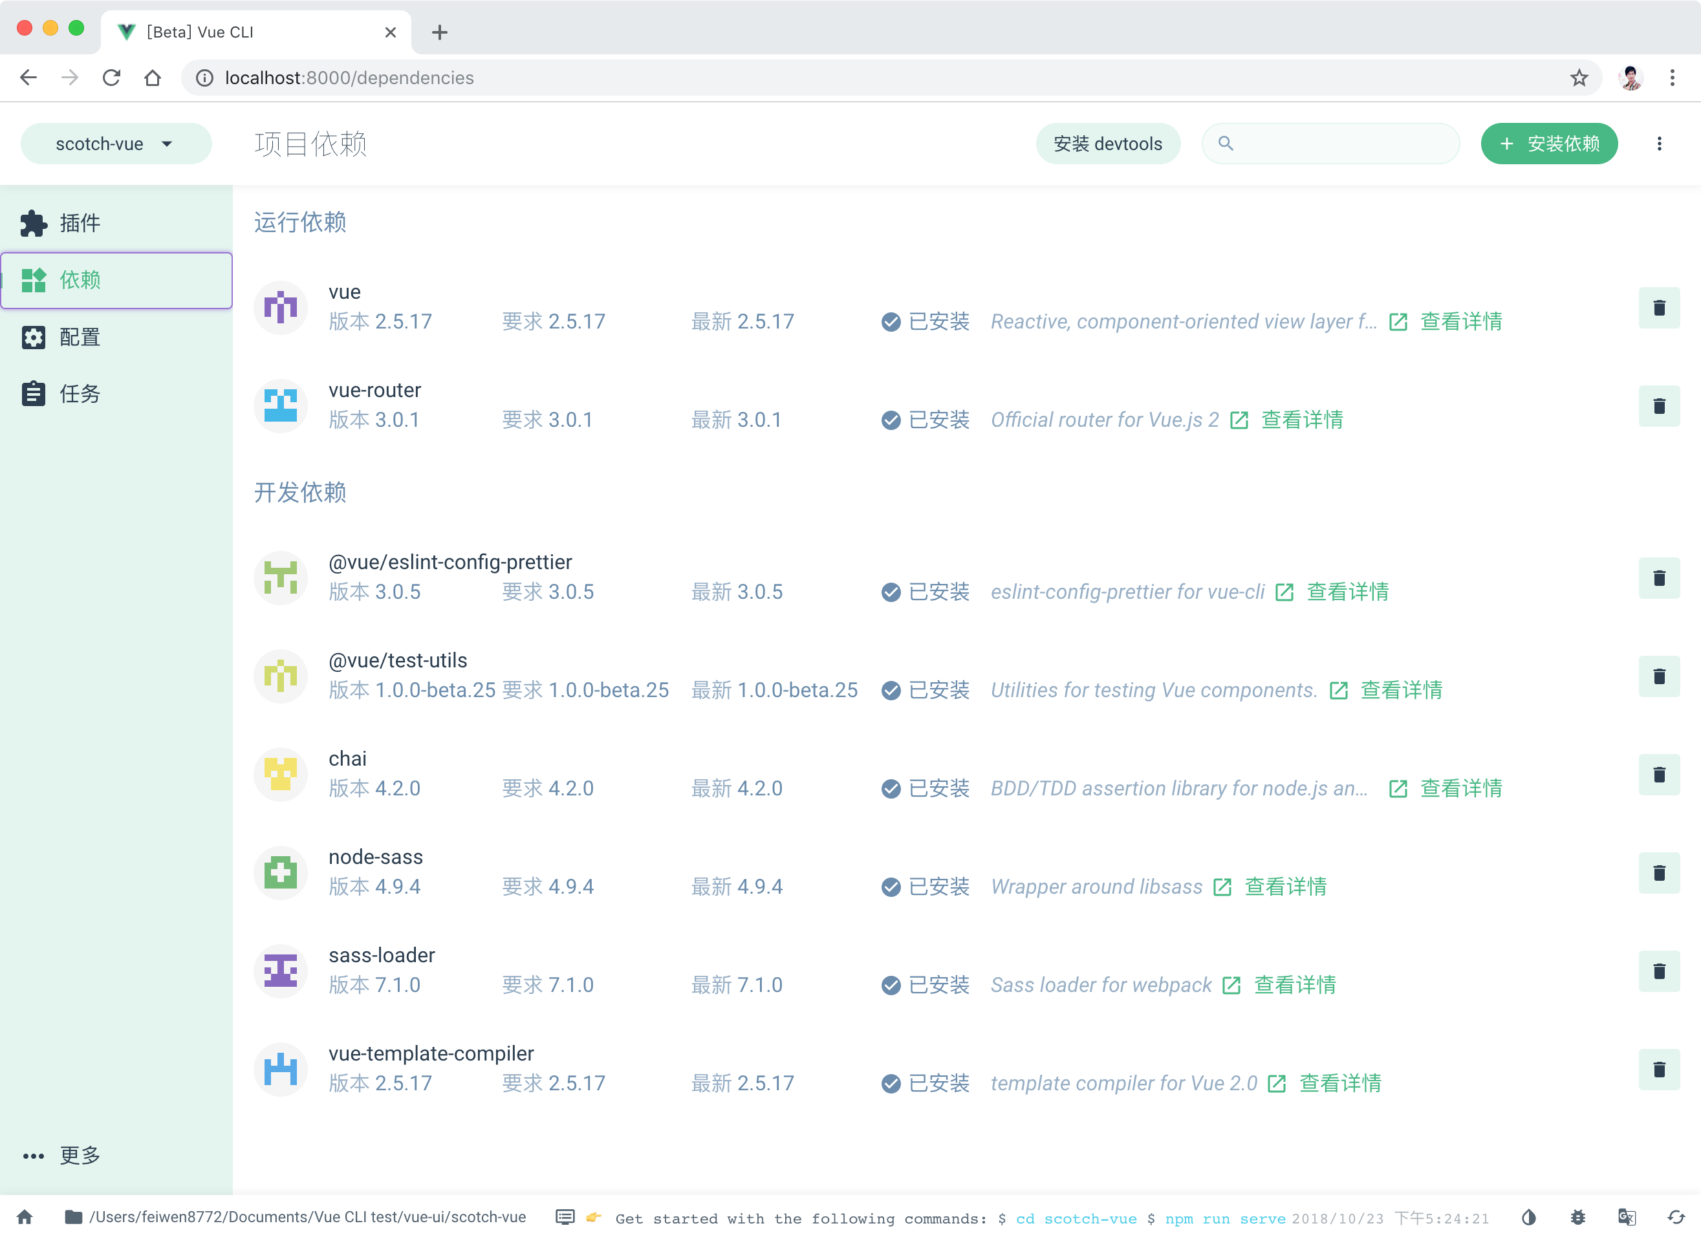Click the Vue project manager home icon
1701x1239 pixels.
coord(25,1216)
